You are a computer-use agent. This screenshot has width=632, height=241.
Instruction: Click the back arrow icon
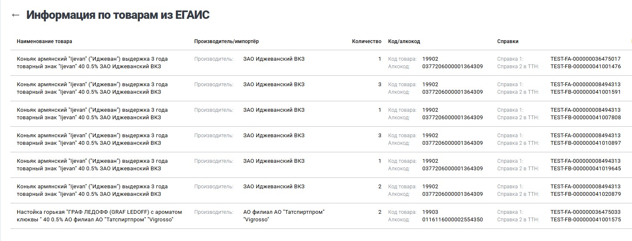point(16,15)
